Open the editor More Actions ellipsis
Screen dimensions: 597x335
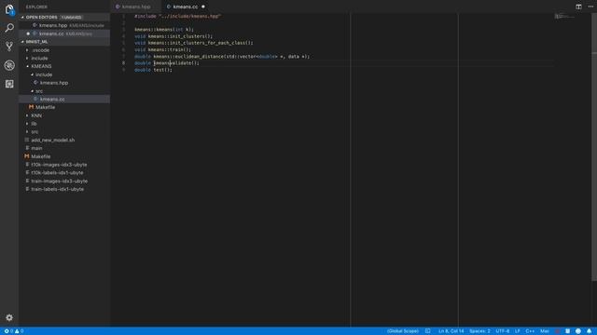point(590,7)
